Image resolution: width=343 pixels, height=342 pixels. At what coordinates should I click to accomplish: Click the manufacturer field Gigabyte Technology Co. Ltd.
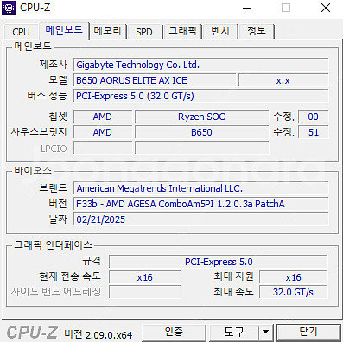200,65
